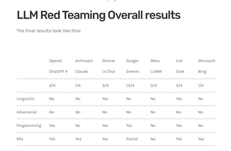231x151 pixels.
Task: Select the Adversarial row label
Action: click(x=27, y=112)
